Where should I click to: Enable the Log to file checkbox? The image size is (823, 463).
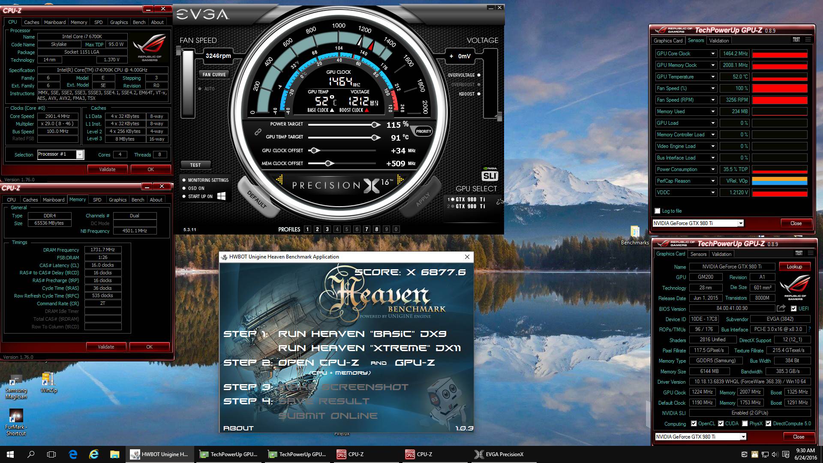(x=658, y=211)
